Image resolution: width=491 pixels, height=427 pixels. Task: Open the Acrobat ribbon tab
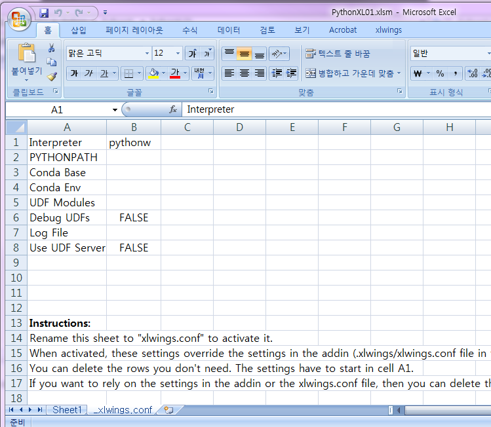tap(343, 30)
